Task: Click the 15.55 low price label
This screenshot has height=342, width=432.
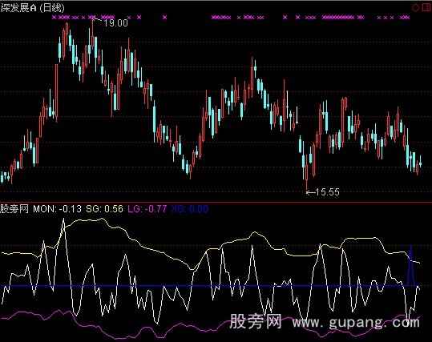Action: [327, 192]
